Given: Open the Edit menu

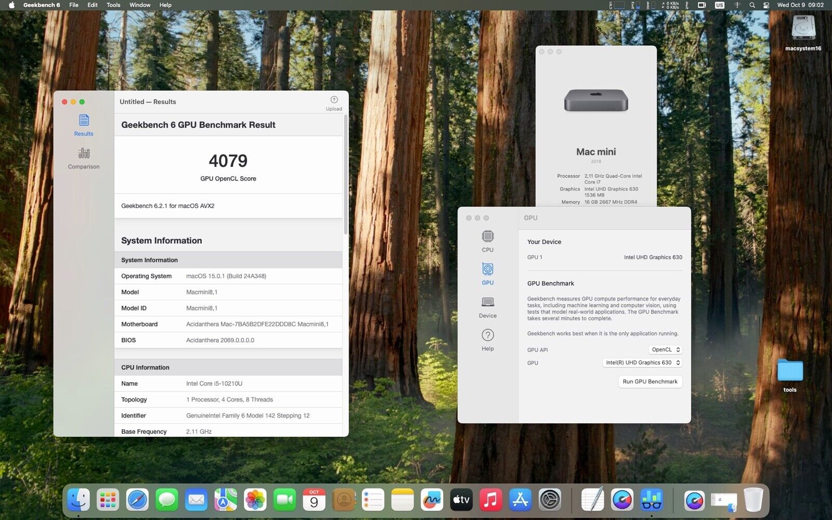Looking at the screenshot, I should click(x=93, y=5).
